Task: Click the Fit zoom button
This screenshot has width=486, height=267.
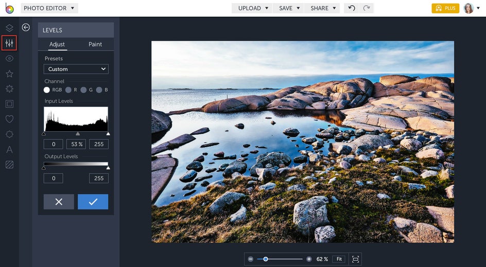Action: tap(339, 259)
